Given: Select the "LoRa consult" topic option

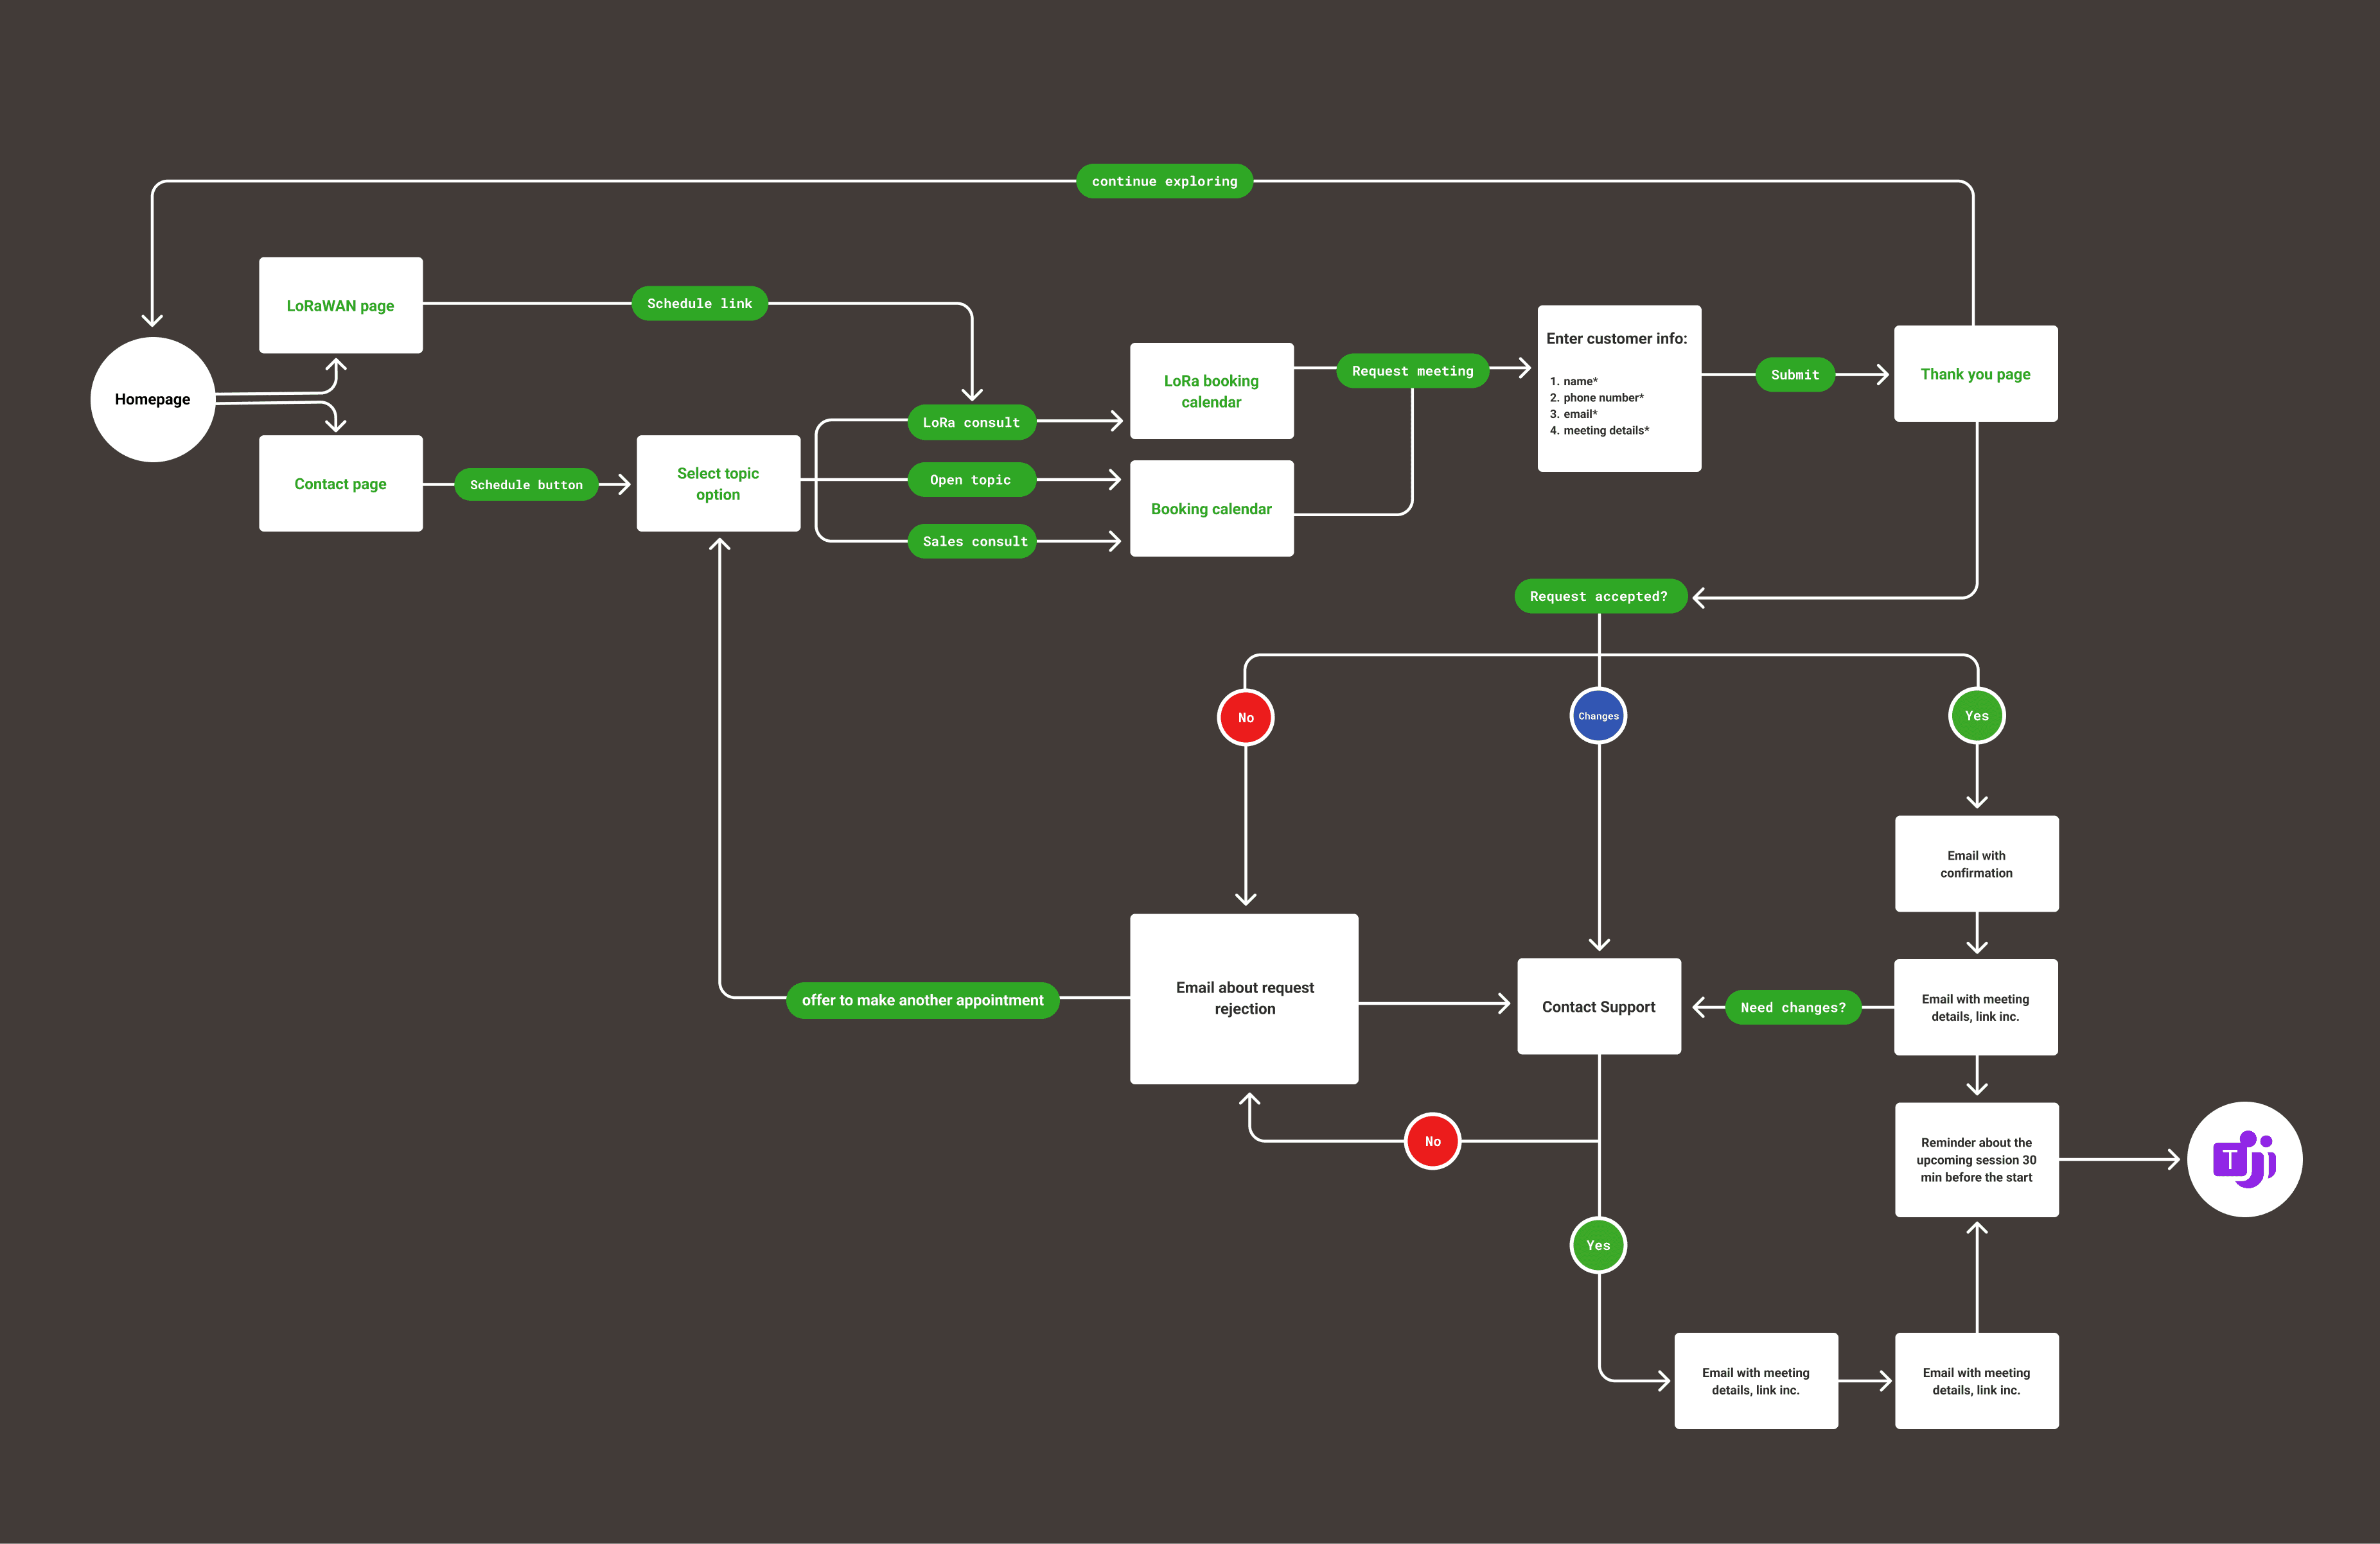Looking at the screenshot, I should [x=971, y=422].
